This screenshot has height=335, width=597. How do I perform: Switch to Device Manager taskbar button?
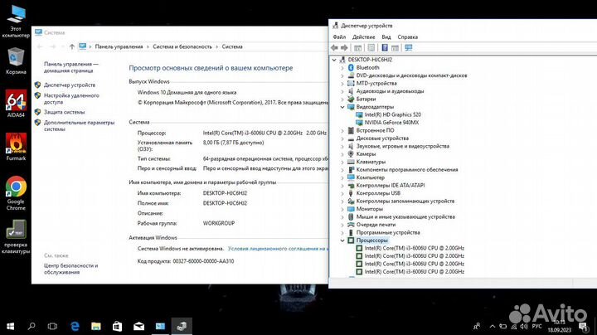(182, 326)
